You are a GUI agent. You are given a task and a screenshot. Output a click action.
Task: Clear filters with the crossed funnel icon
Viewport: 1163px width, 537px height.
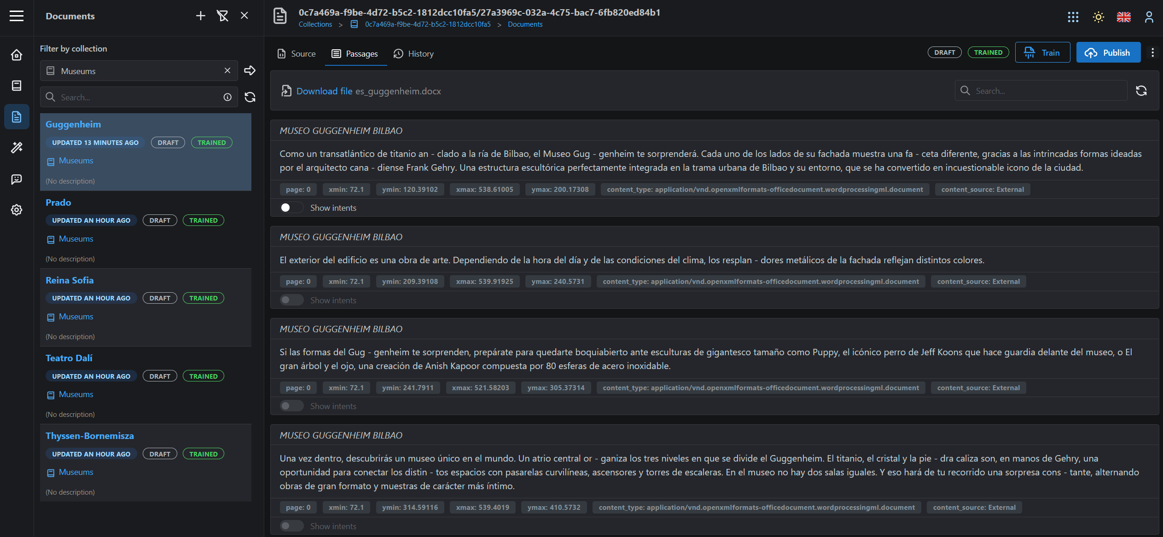point(223,16)
